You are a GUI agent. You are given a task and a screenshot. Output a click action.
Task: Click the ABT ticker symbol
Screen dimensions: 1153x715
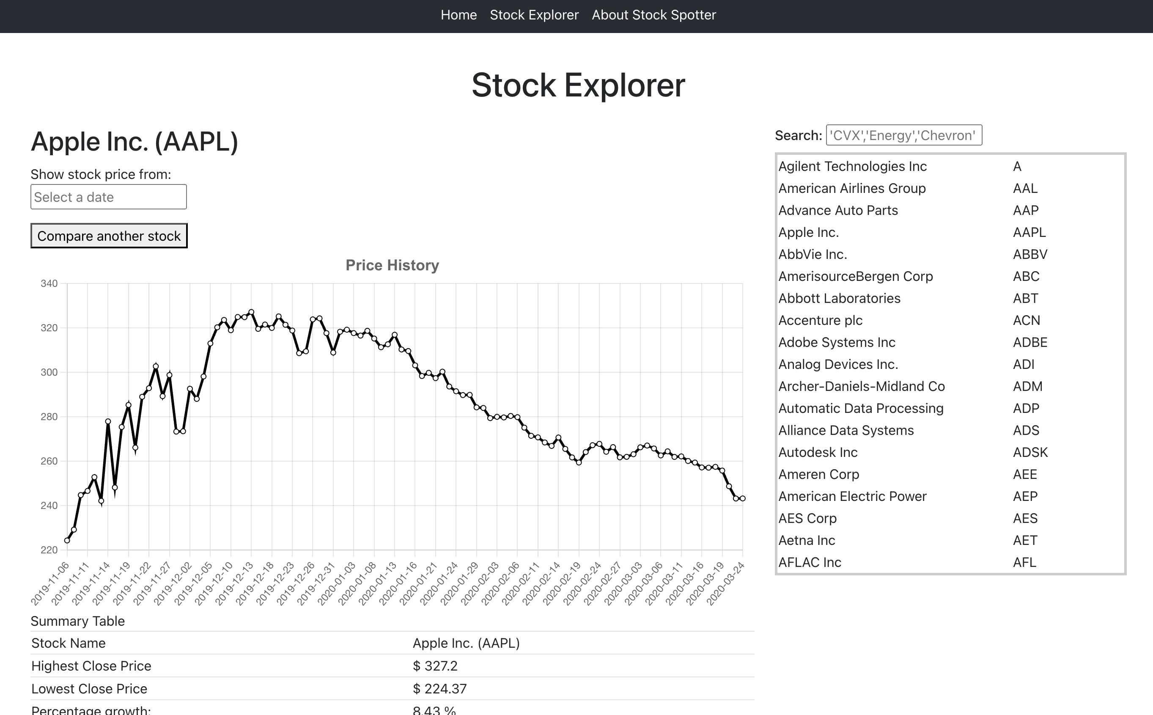pyautogui.click(x=1025, y=298)
